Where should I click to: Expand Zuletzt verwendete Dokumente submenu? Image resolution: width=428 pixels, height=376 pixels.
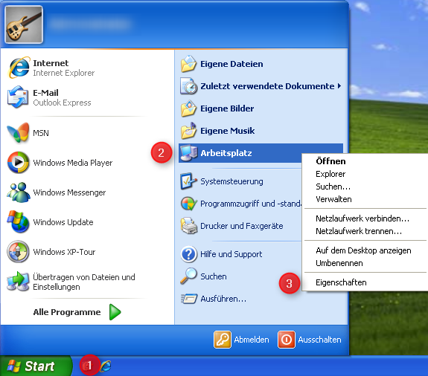point(261,86)
